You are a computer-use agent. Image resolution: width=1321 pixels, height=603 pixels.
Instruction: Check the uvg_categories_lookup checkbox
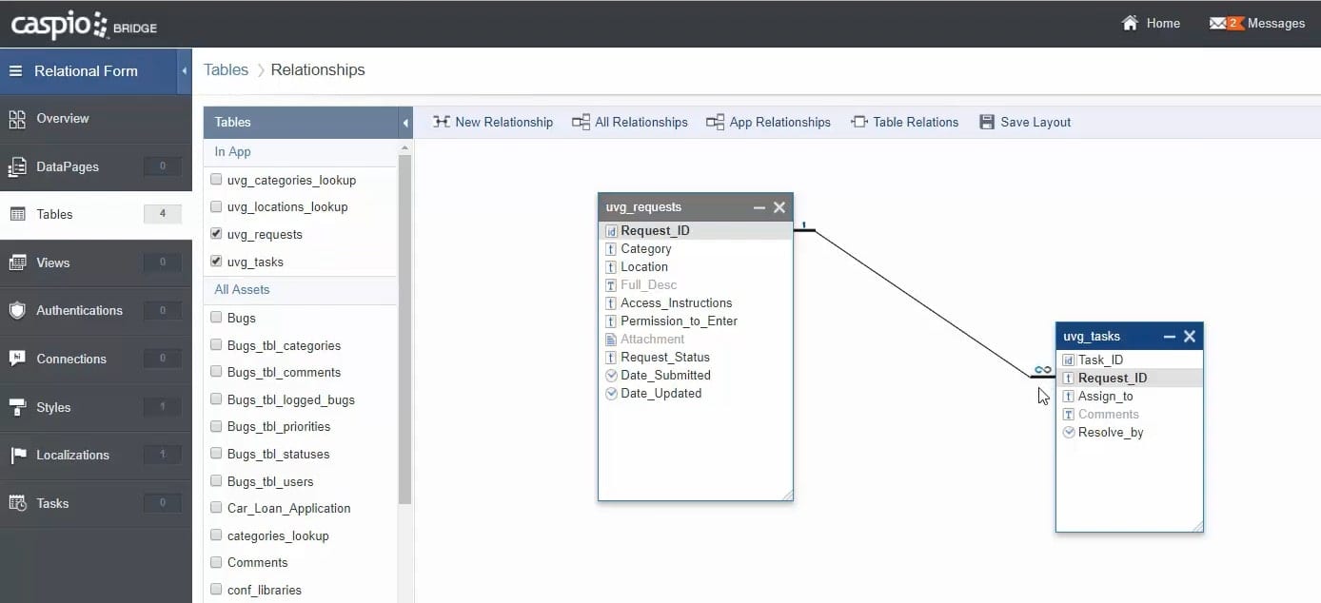click(216, 180)
